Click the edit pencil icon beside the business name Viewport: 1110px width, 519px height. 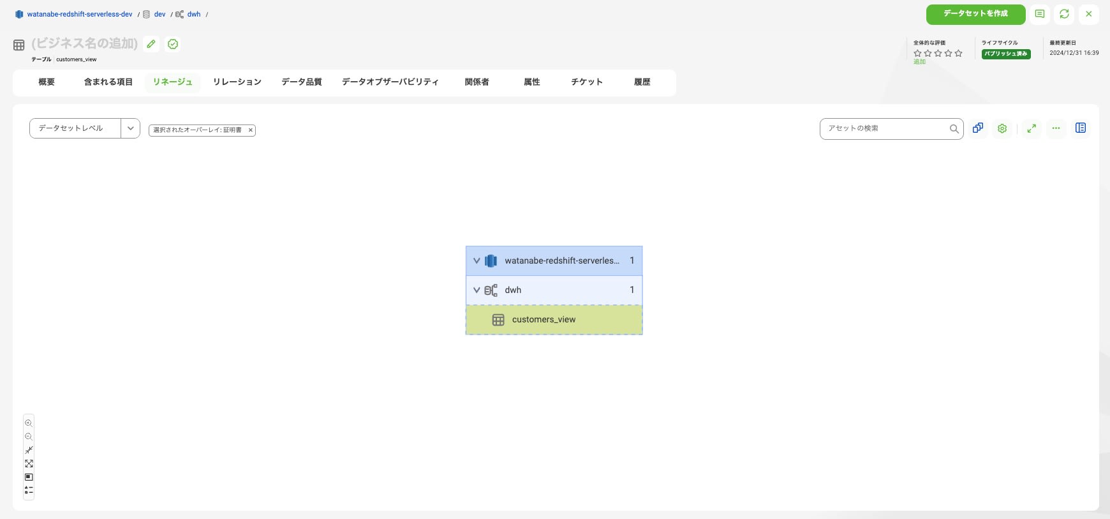point(151,44)
